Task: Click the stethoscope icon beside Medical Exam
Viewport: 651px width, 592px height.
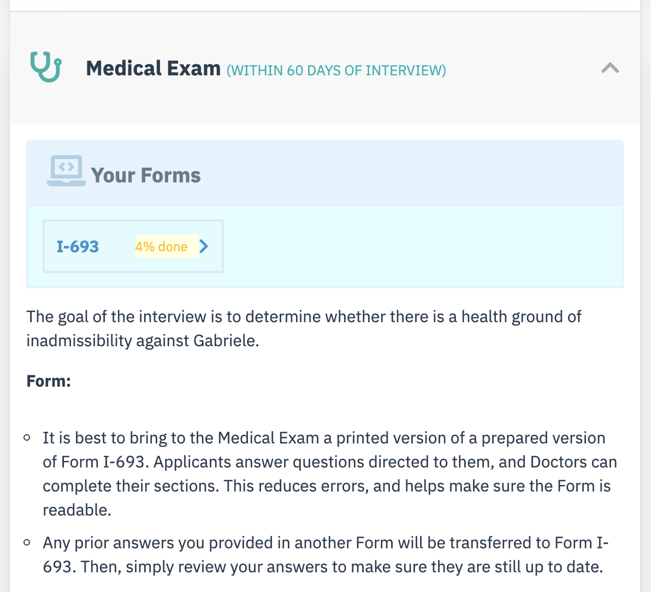Action: pos(46,67)
